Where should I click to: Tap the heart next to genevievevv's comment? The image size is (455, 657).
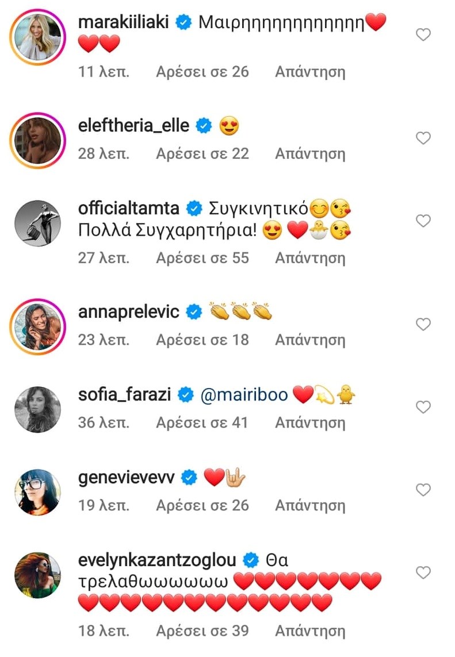(423, 489)
